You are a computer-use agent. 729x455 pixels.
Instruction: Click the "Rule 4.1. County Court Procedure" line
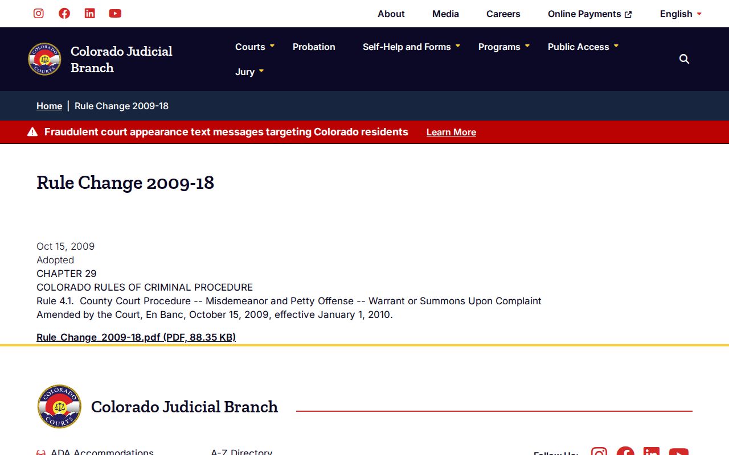tap(289, 301)
